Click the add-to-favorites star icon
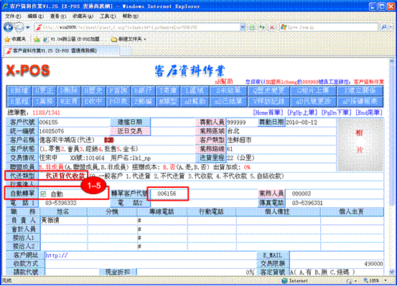The height and width of the screenshot is (286, 397). (x=37, y=39)
